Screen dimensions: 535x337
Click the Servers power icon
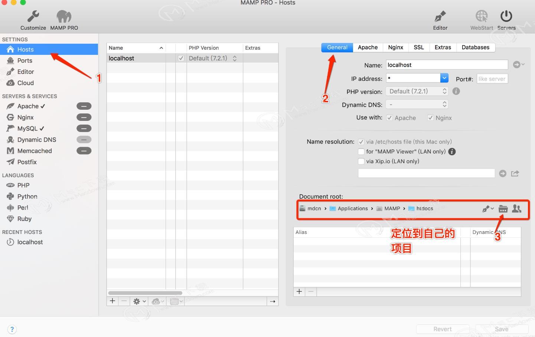[506, 16]
